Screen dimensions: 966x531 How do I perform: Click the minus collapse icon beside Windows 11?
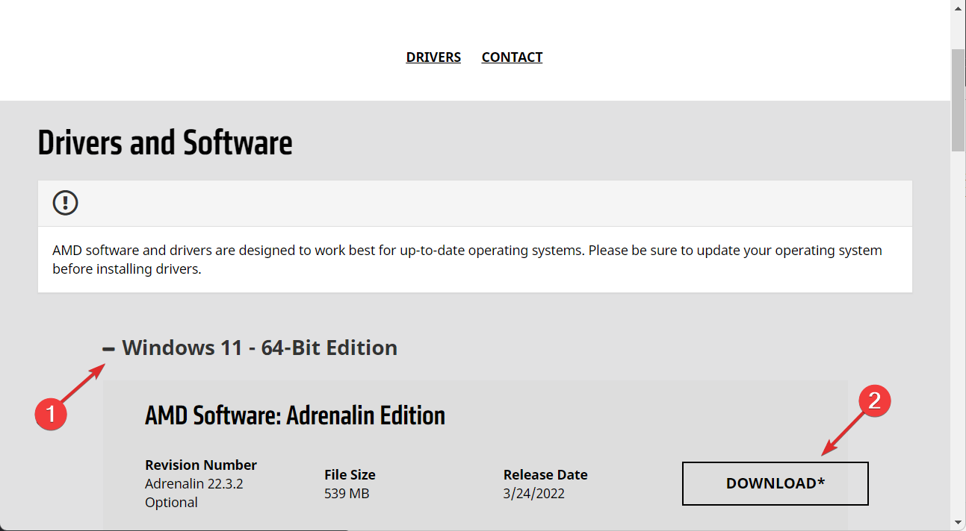pyautogui.click(x=107, y=348)
